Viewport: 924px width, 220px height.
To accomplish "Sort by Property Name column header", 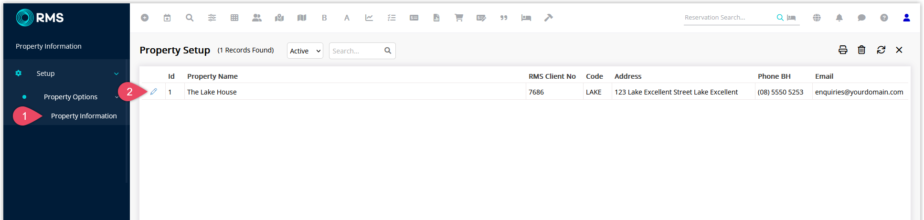I will [x=212, y=76].
